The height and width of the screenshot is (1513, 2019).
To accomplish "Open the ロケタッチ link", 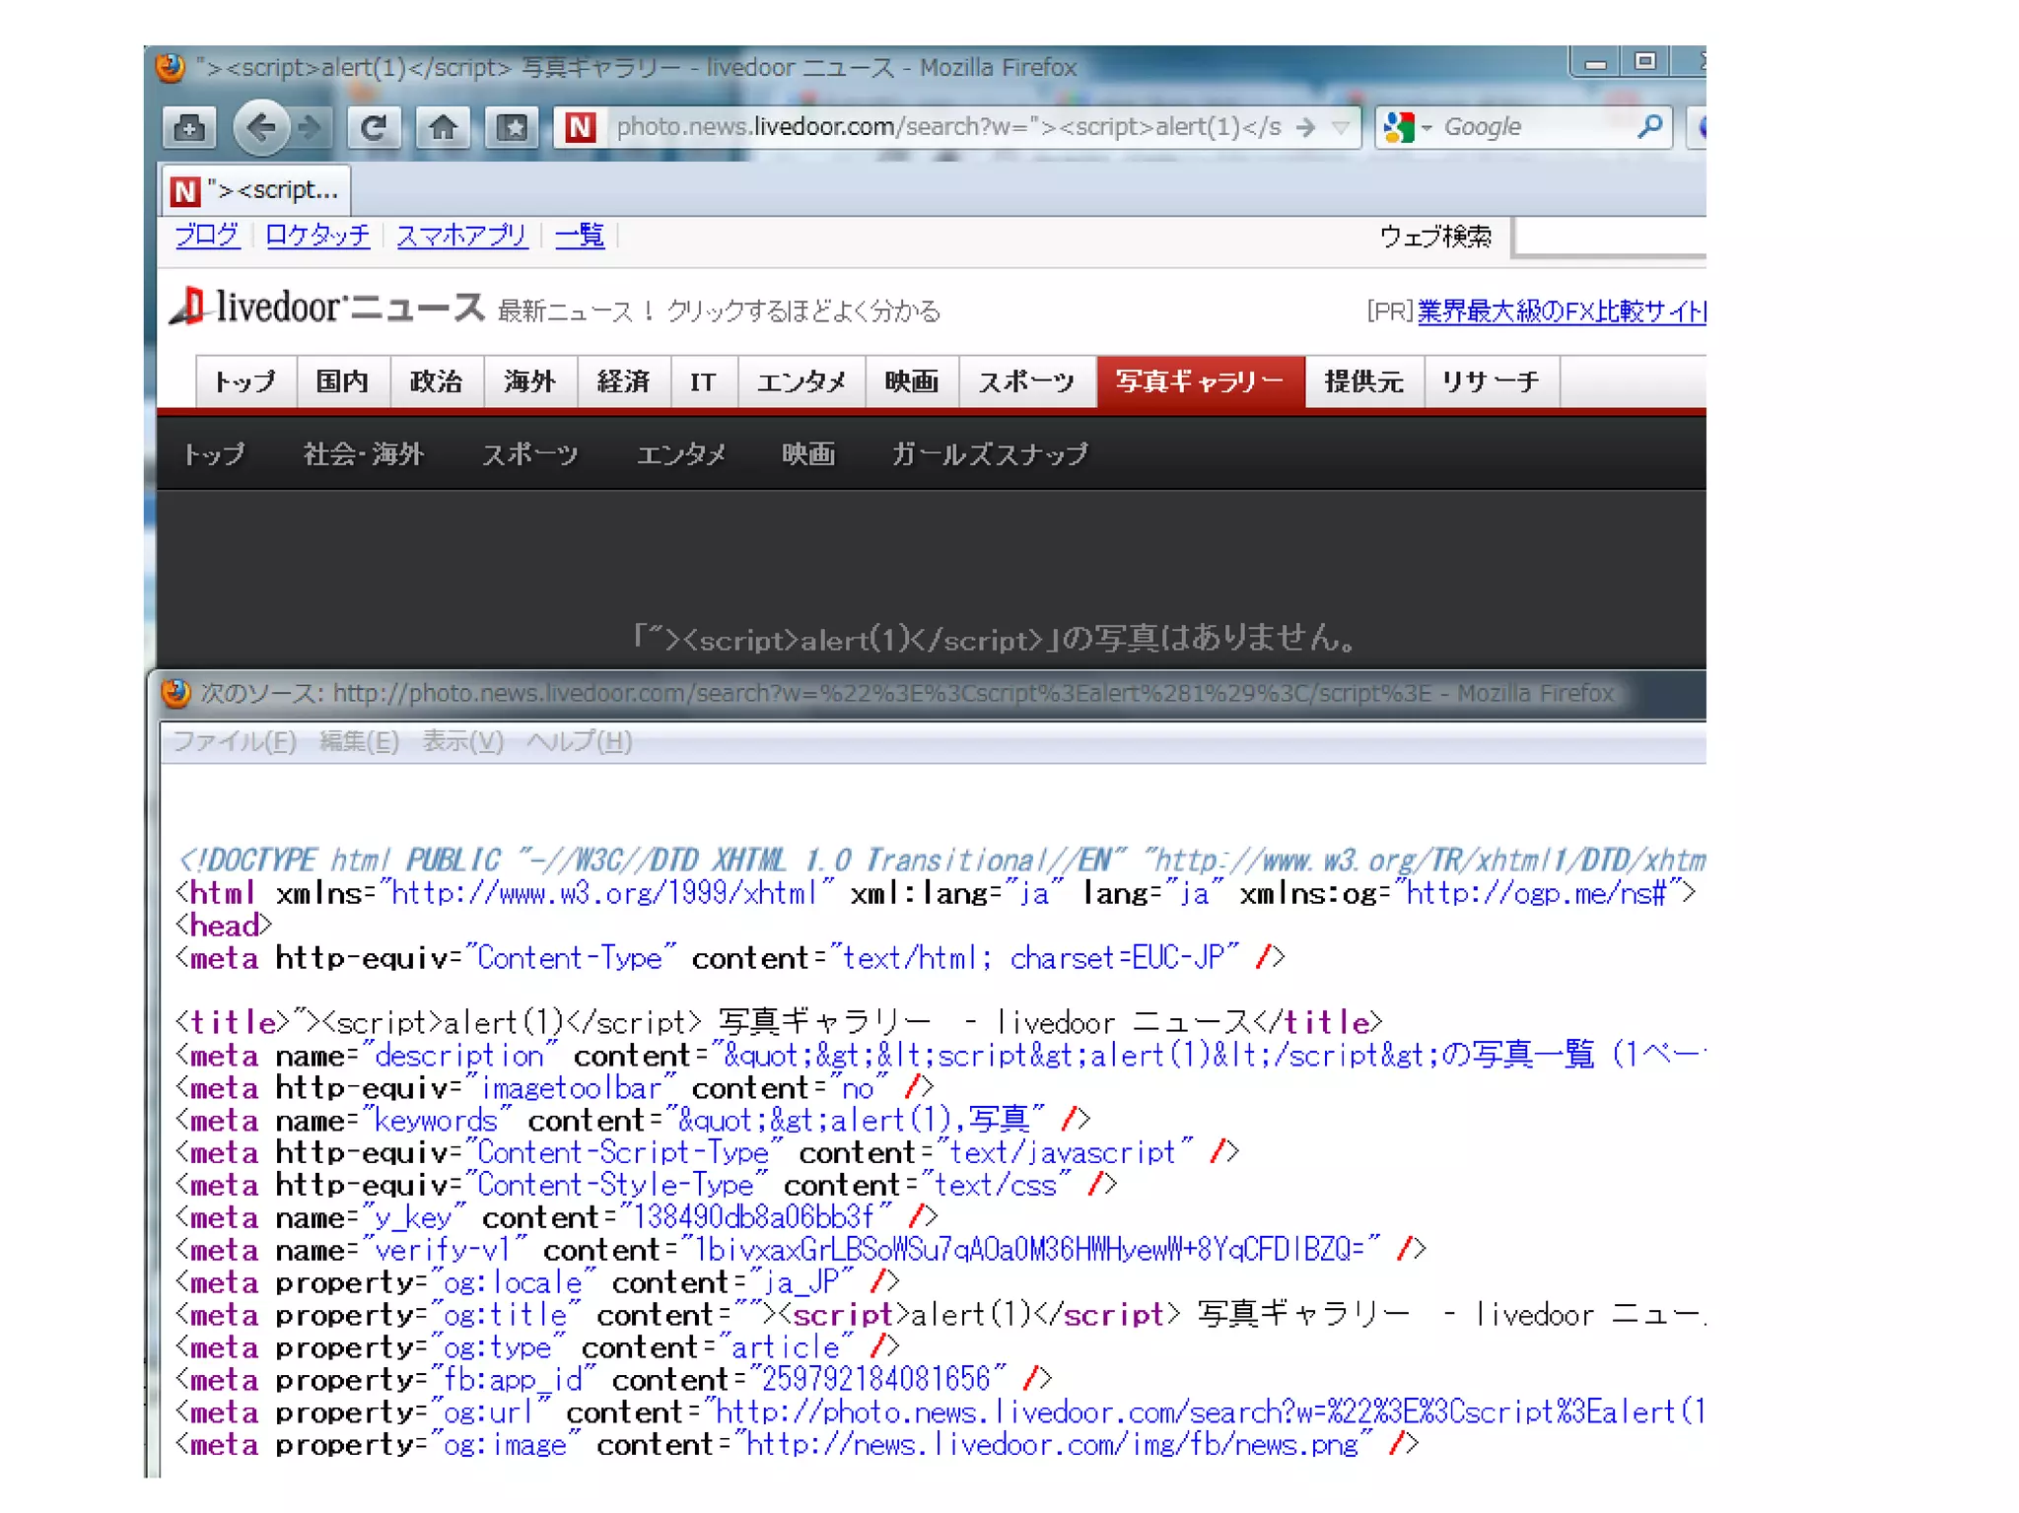I will [x=317, y=236].
